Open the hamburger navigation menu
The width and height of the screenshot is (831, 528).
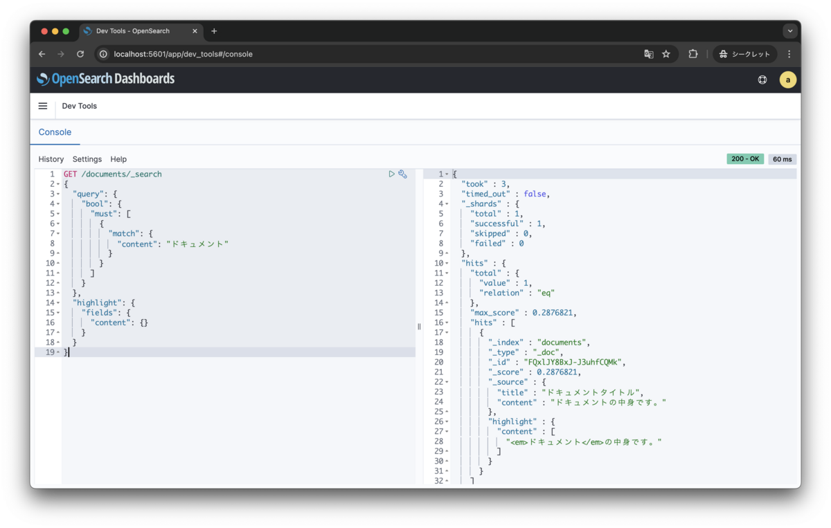43,106
